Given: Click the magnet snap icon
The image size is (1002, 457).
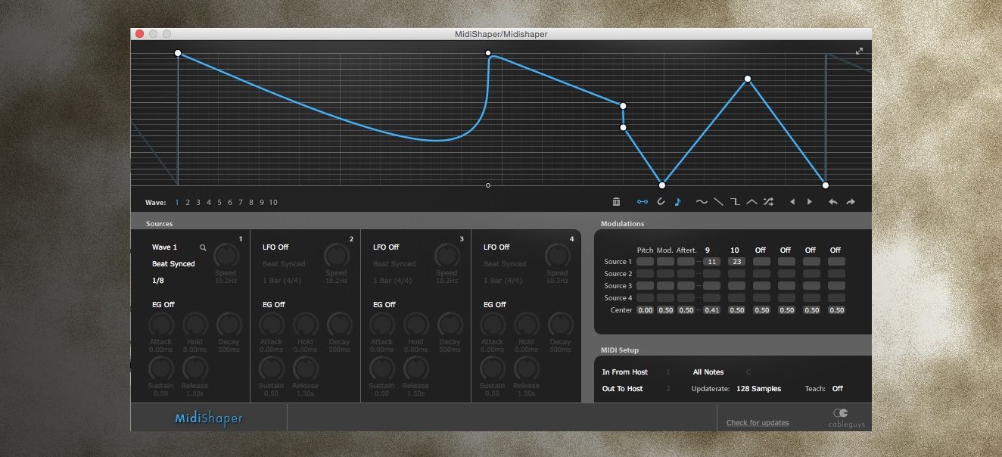Looking at the screenshot, I should (x=661, y=202).
